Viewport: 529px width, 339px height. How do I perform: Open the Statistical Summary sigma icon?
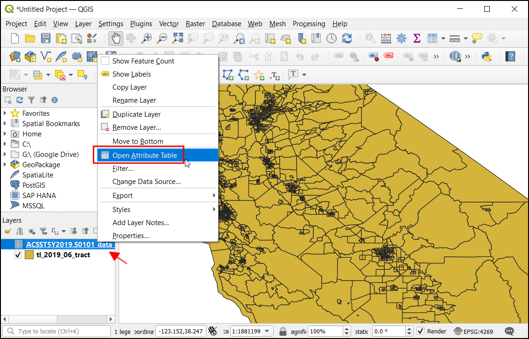point(417,38)
